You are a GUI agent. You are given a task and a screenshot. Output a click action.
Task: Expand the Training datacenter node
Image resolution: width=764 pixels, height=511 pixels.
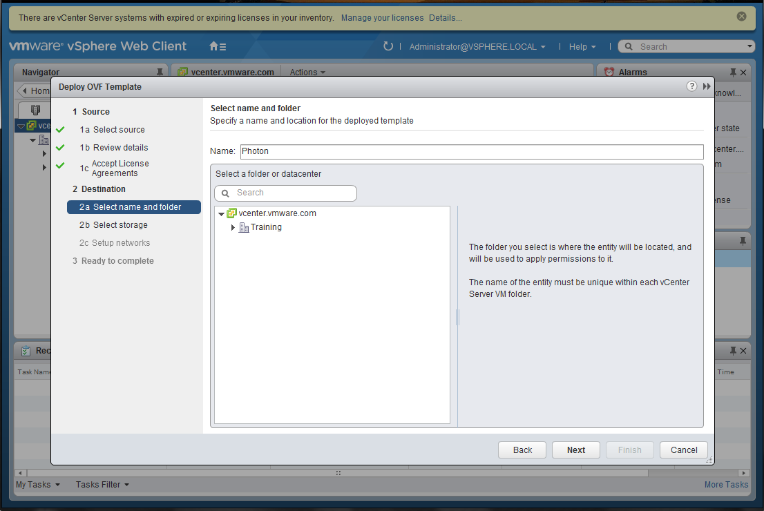[233, 227]
